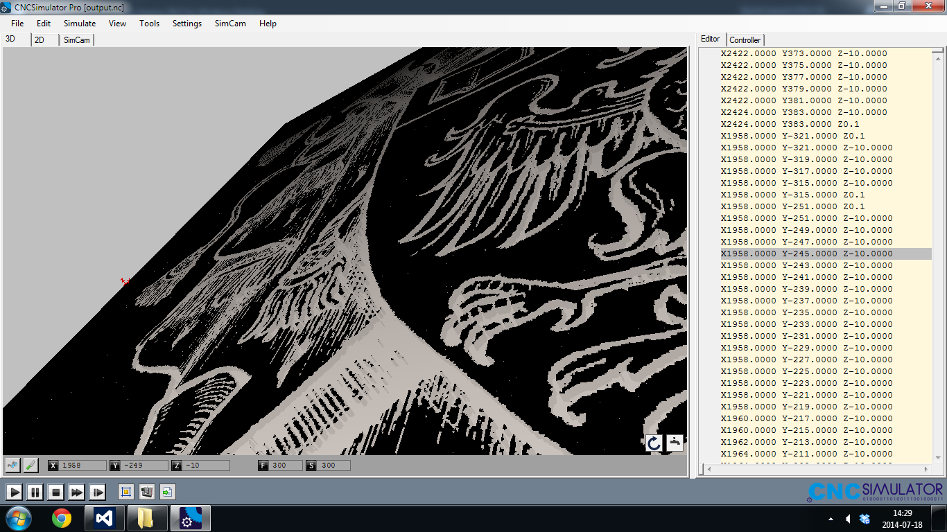Select the Controller tab
The height and width of the screenshot is (532, 947).
click(x=745, y=40)
